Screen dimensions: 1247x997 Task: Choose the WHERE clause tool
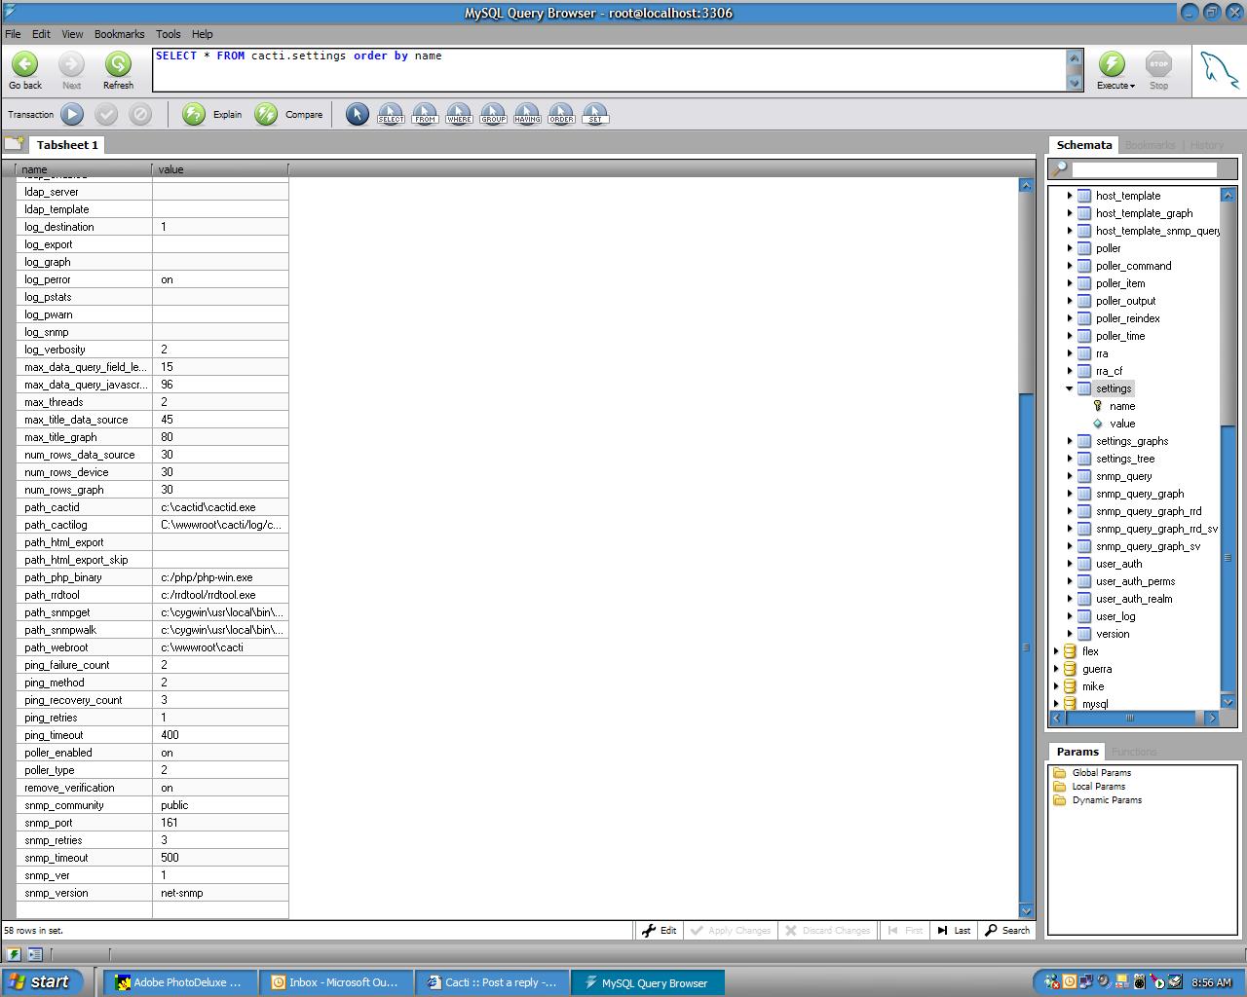(459, 114)
